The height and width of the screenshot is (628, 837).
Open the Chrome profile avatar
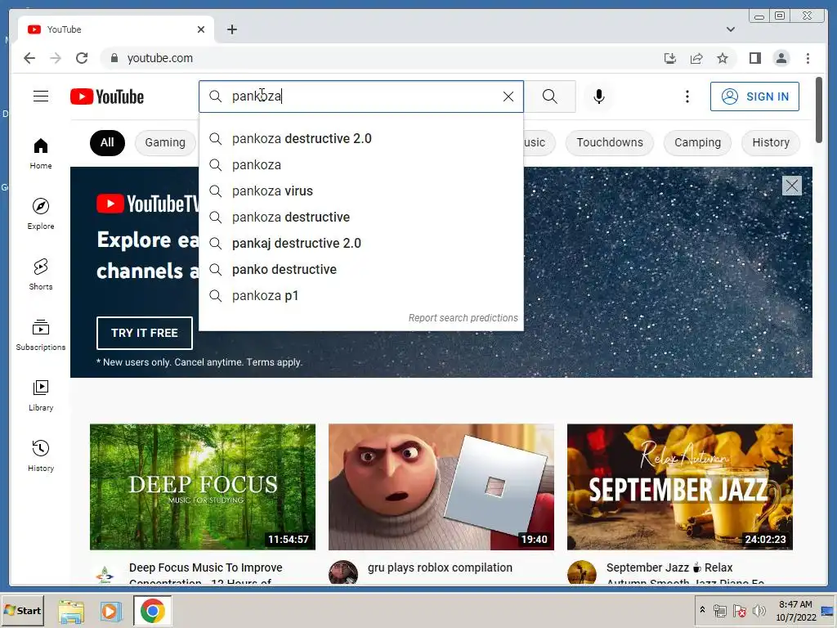coord(781,58)
